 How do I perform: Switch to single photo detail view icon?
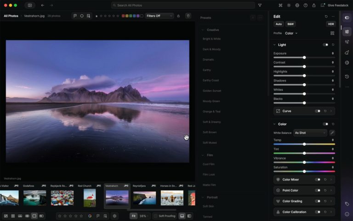tap(34, 216)
